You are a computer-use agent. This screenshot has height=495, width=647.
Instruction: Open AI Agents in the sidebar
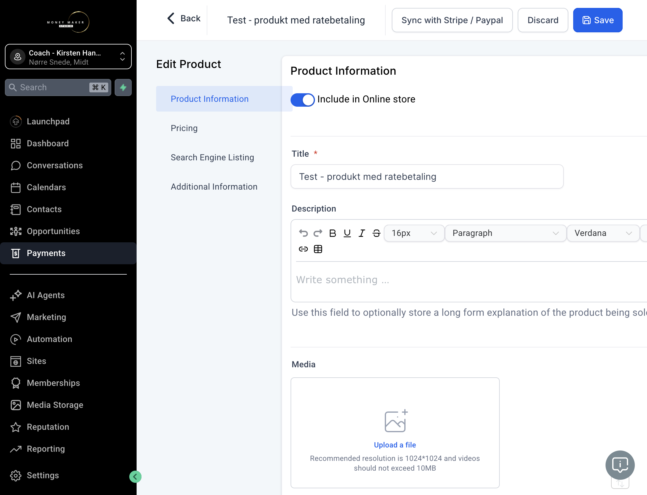[x=68, y=295]
